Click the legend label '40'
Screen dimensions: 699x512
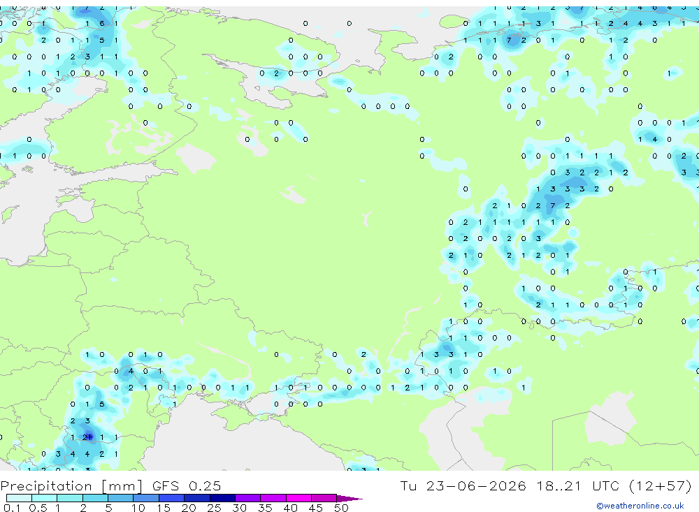coord(290,508)
